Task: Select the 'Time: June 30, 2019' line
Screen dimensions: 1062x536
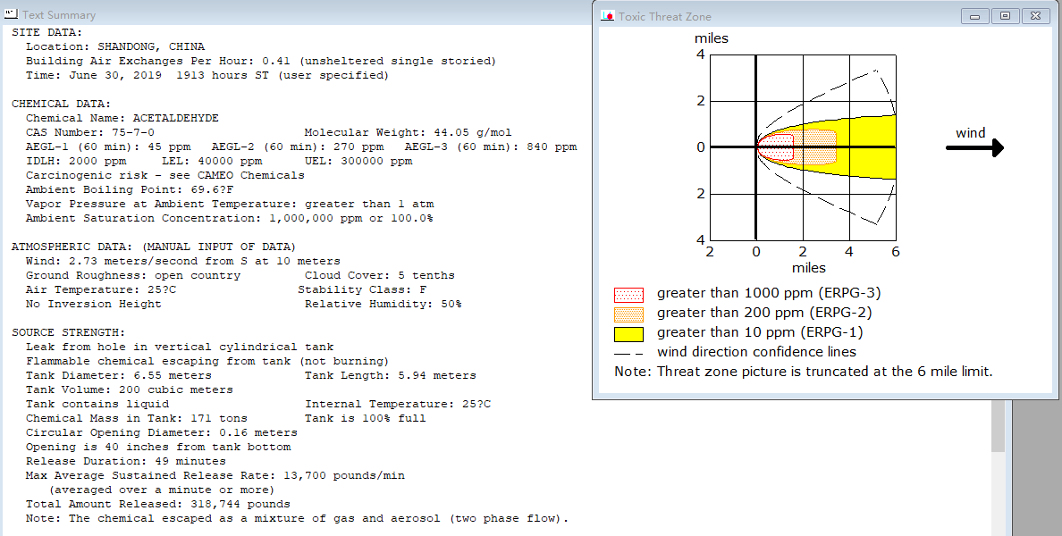Action: [x=207, y=75]
